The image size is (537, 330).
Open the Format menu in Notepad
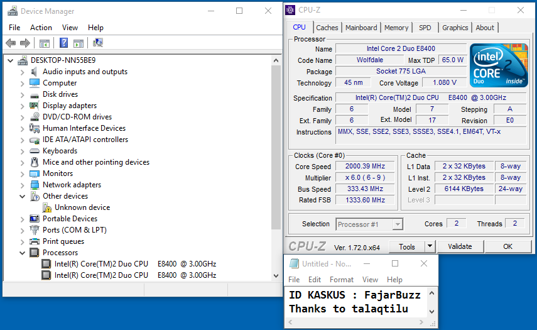coord(342,280)
